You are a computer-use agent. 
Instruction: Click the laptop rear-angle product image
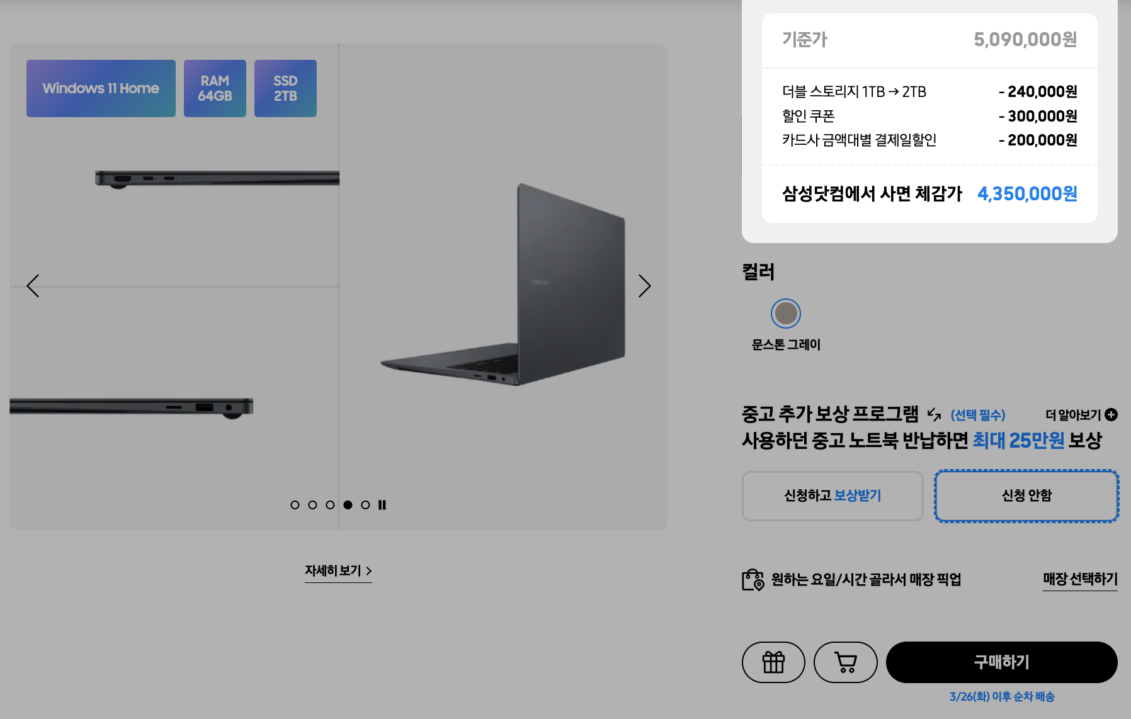coord(504,285)
